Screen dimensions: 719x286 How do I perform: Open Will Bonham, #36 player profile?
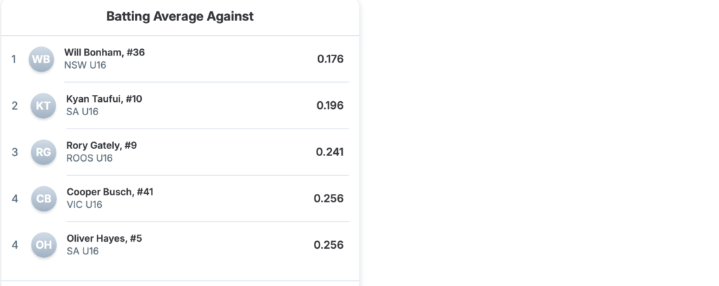[x=105, y=53]
